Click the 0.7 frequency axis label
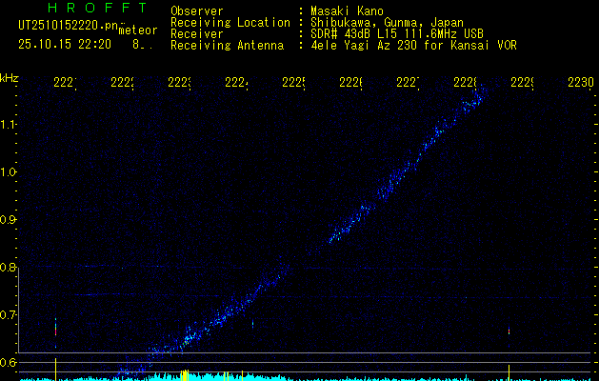 click(x=8, y=315)
